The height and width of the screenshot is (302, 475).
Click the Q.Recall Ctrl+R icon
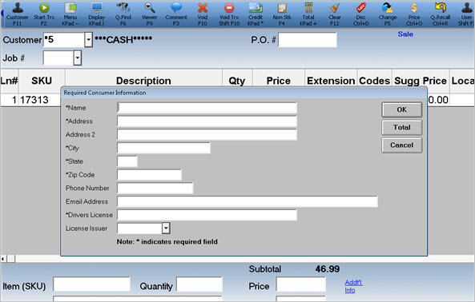(x=441, y=14)
